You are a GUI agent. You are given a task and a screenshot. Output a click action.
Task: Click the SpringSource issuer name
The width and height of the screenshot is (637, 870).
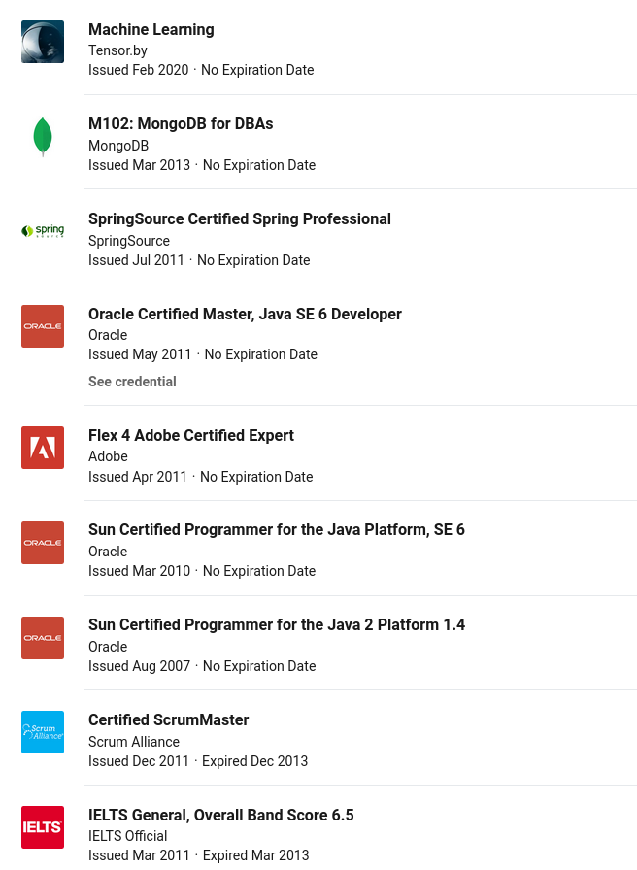pos(129,241)
